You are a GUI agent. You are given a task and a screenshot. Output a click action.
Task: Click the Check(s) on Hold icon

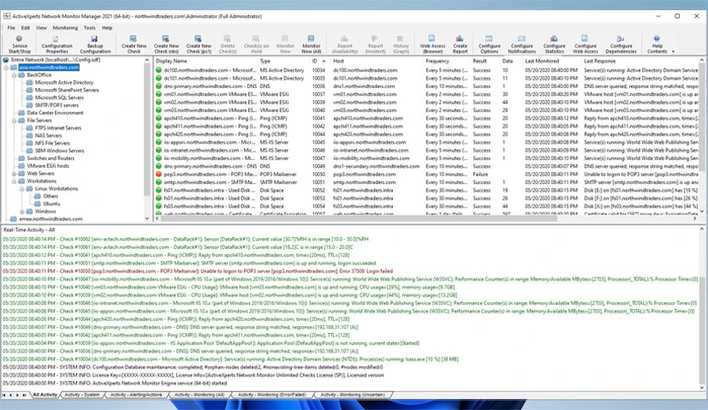(x=256, y=39)
